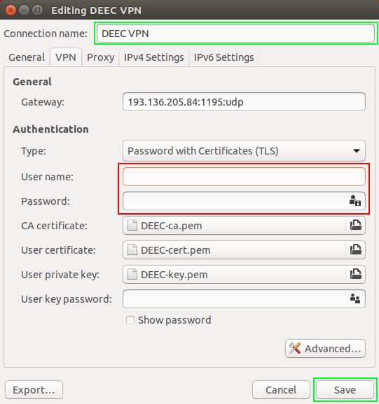This screenshot has width=379, height=404.
Task: Click the Save button
Action: pos(345,389)
